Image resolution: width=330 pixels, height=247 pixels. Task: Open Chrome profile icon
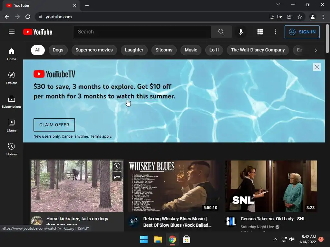pyautogui.click(x=313, y=17)
